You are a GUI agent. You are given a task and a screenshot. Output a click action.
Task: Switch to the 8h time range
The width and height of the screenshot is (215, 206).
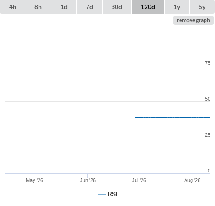38,7
